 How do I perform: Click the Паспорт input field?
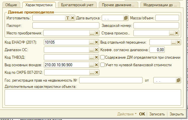(x=66, y=26)
